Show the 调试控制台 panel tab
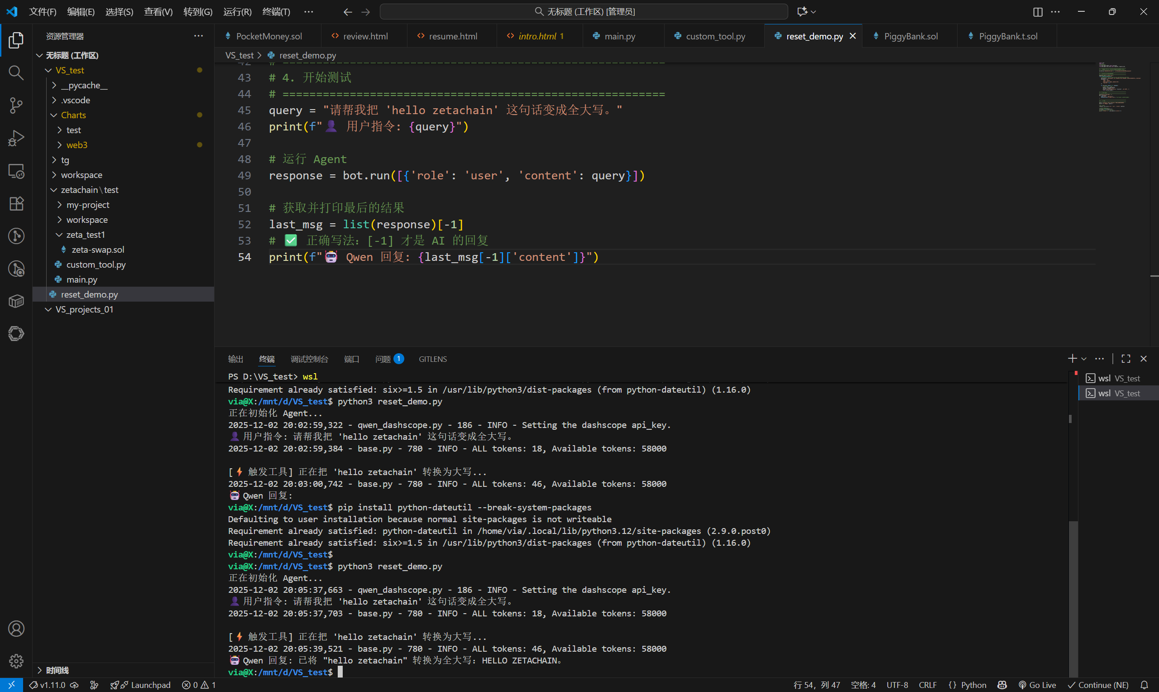 pos(309,359)
